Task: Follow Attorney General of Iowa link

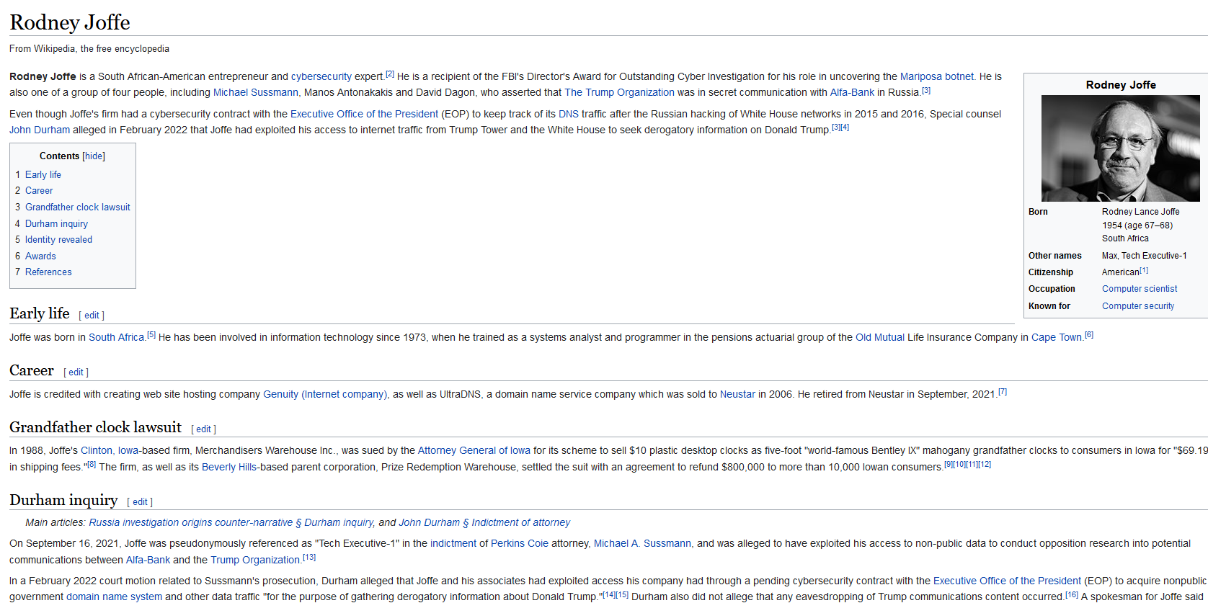Action: 474,450
